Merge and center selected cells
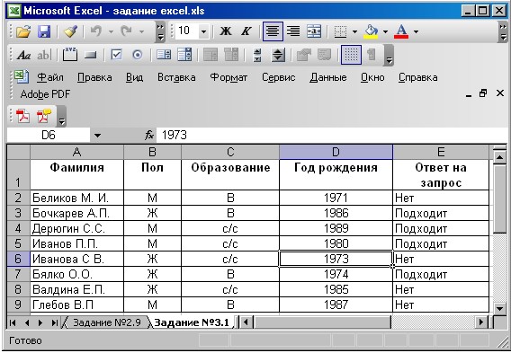 314,31
